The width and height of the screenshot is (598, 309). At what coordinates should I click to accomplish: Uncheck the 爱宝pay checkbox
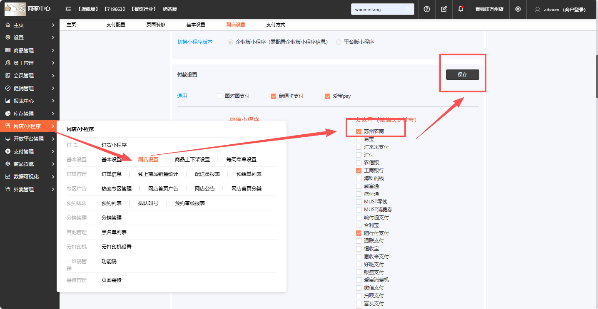tap(328, 96)
